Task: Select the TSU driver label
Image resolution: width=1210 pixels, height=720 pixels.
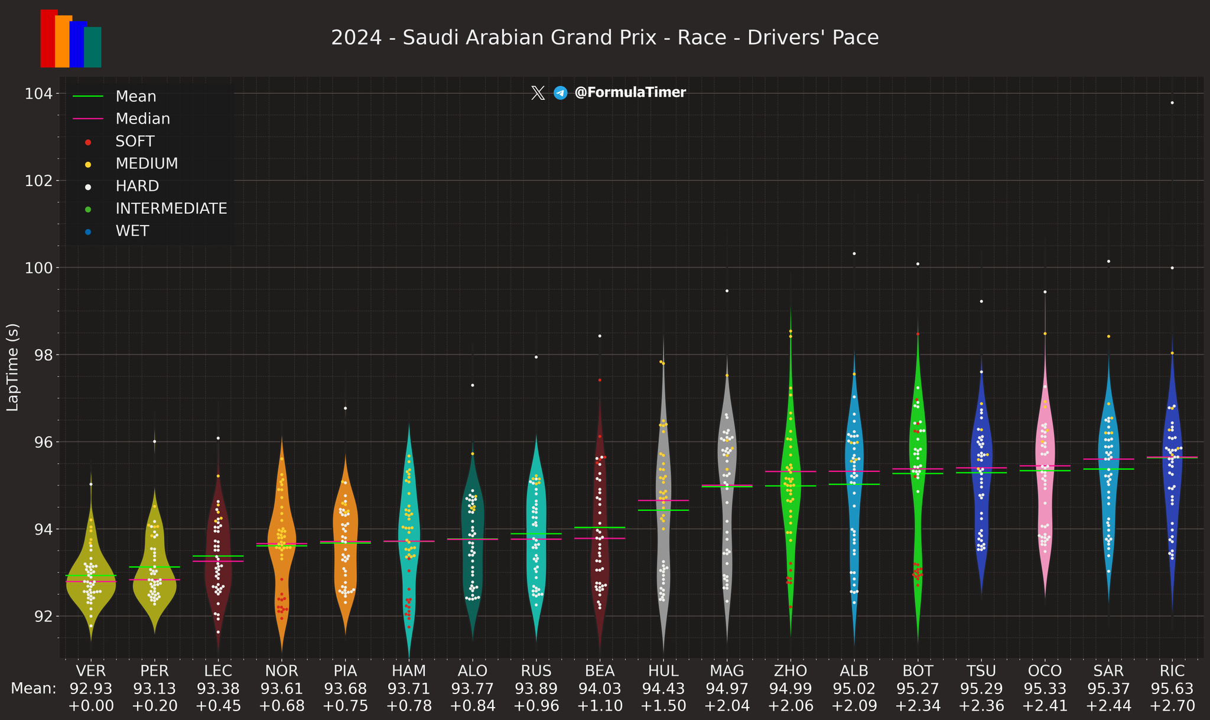Action: [x=981, y=671]
